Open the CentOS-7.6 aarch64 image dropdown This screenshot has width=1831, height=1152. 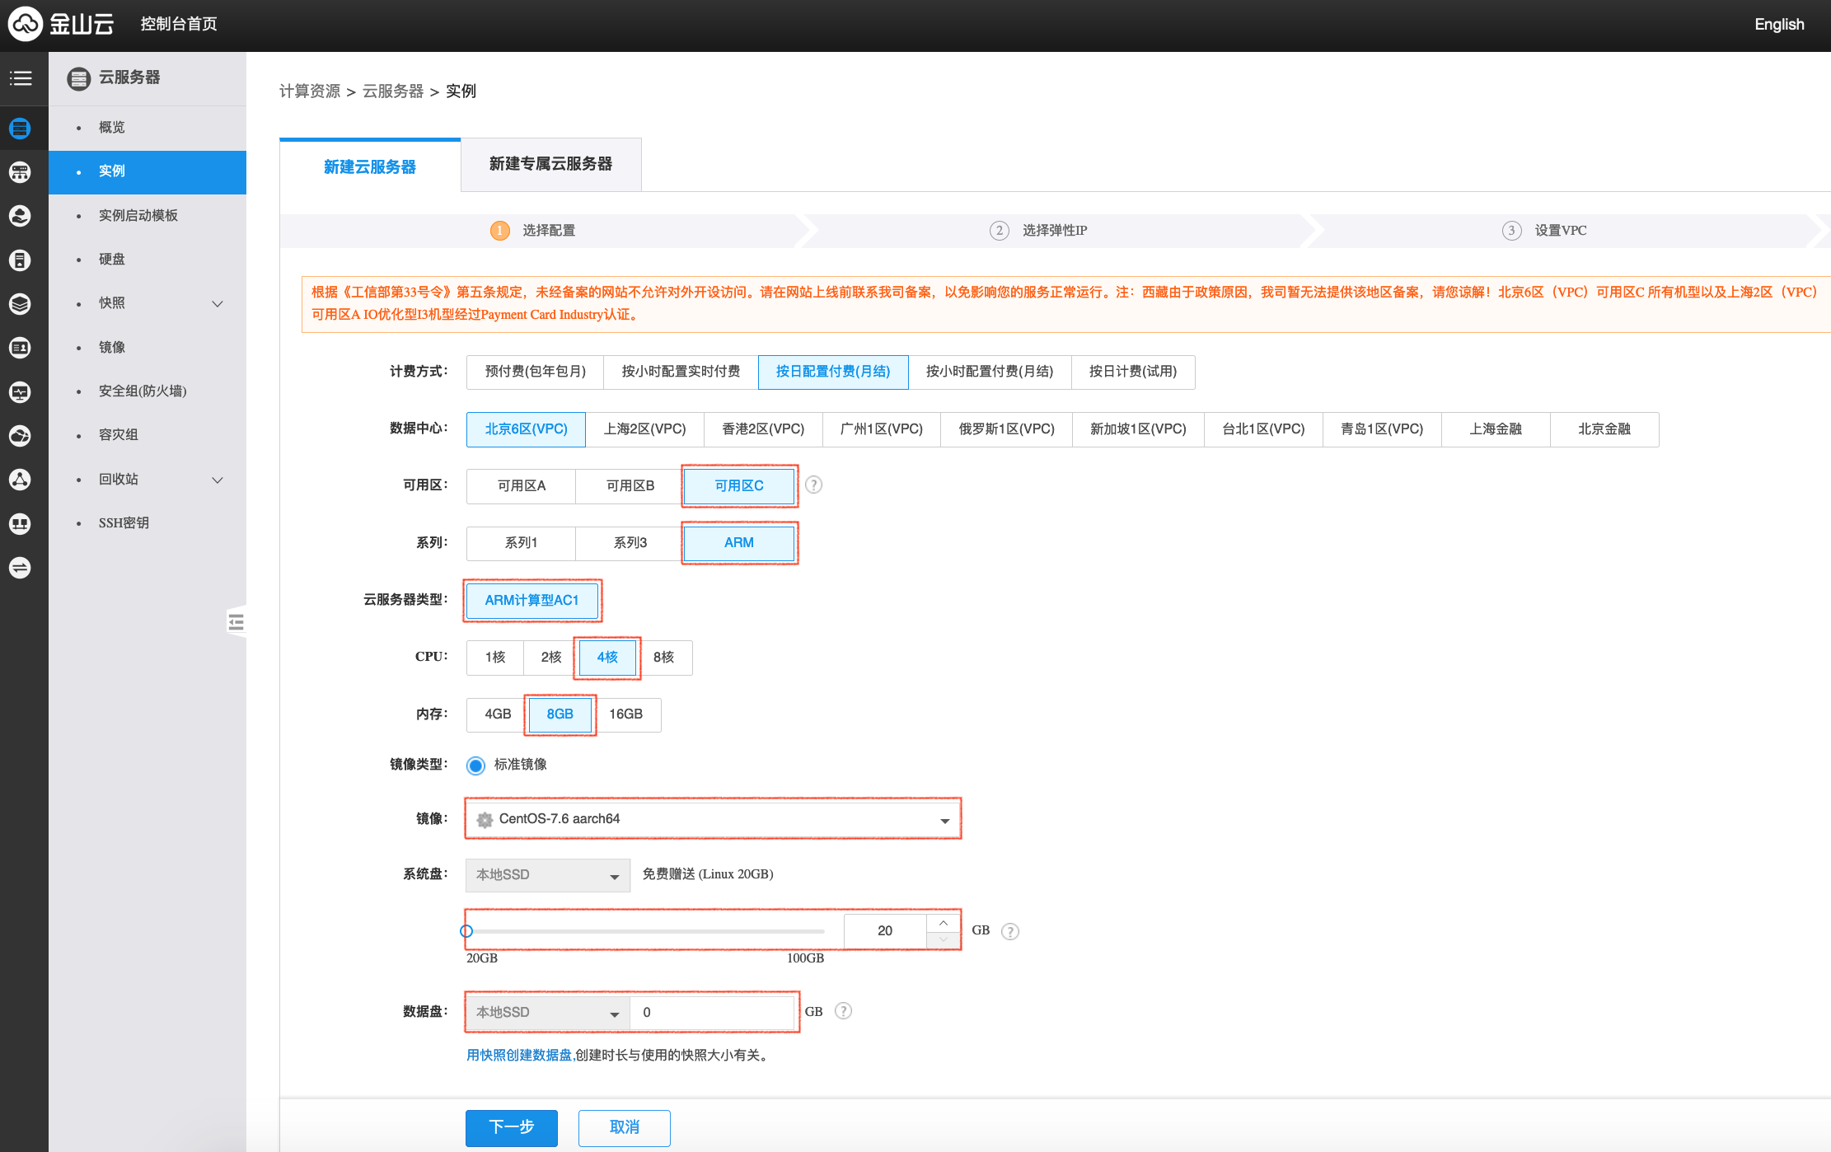tap(713, 819)
